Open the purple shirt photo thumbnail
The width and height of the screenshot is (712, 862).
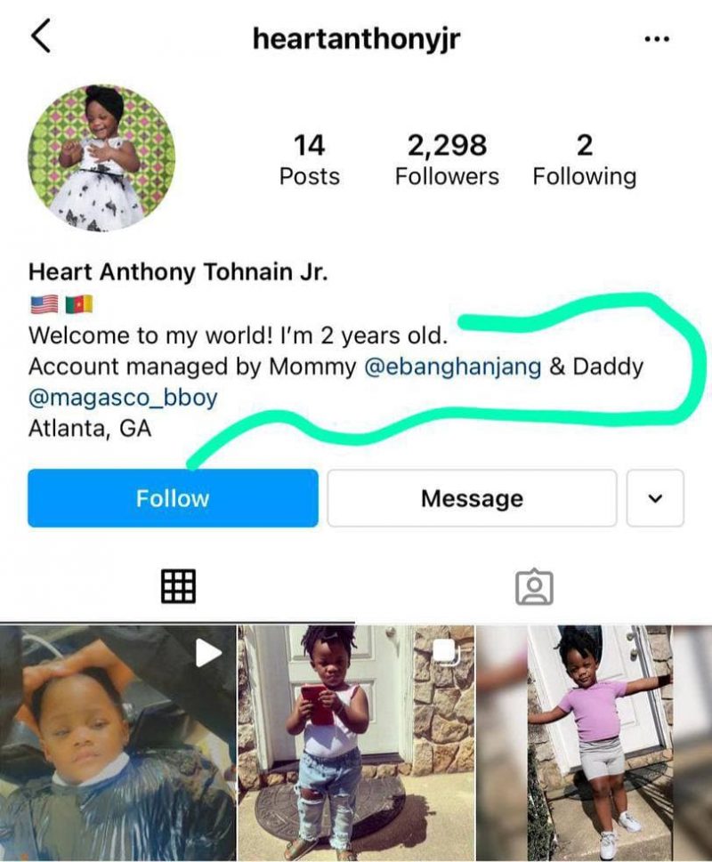(x=594, y=744)
